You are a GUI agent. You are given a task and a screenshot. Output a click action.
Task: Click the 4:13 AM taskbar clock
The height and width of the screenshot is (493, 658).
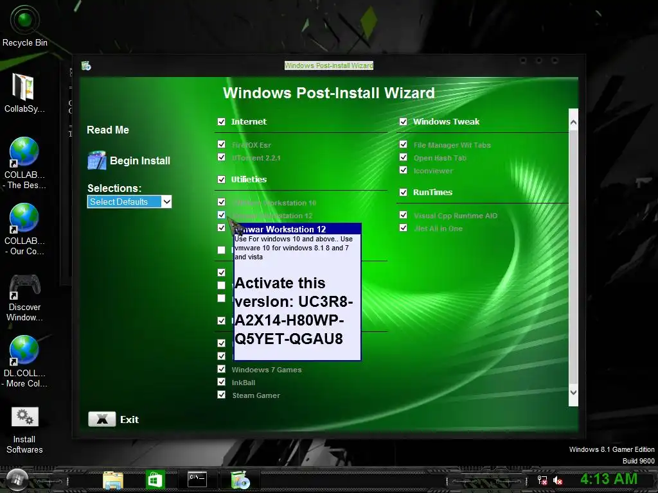point(609,479)
